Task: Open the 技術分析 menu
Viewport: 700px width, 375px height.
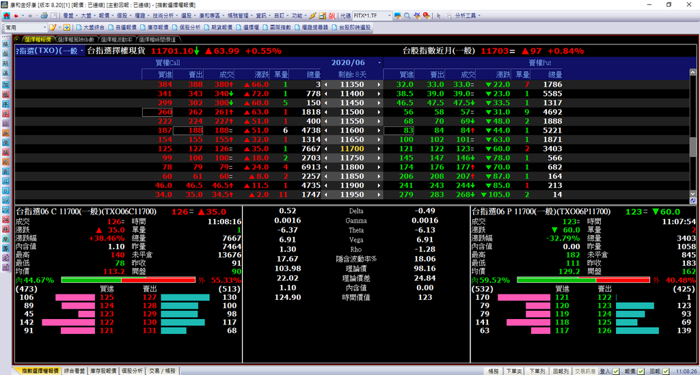Action: 165,16
